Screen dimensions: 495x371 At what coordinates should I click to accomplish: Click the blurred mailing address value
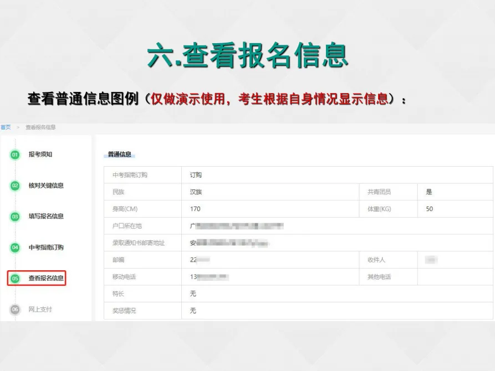[x=229, y=243]
